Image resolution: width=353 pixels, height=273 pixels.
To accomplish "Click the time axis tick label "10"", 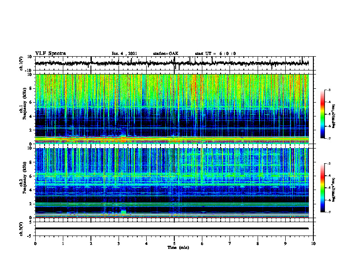I will click(x=313, y=244).
